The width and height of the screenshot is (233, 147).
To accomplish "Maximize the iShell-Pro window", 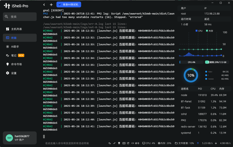I will (x=221, y=3).
